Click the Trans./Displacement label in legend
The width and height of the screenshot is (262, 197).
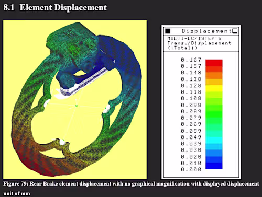click(x=199, y=43)
